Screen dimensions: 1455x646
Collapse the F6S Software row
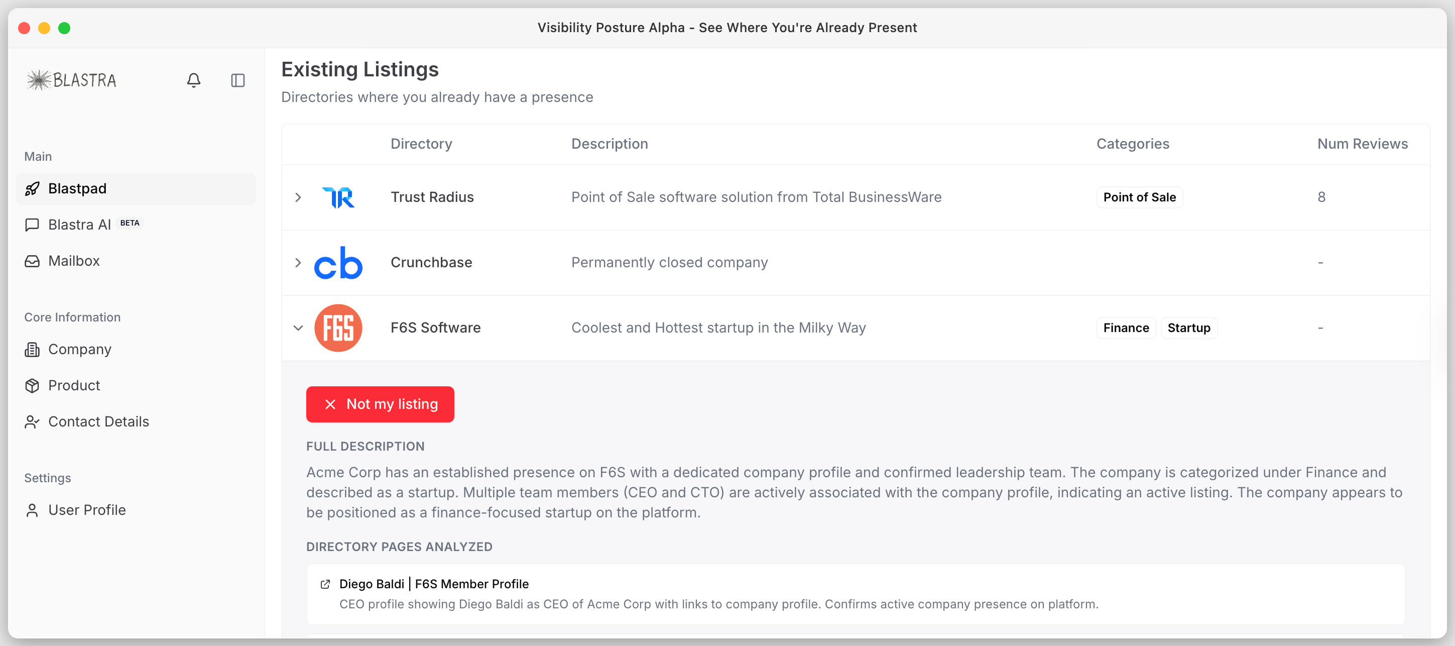click(298, 328)
